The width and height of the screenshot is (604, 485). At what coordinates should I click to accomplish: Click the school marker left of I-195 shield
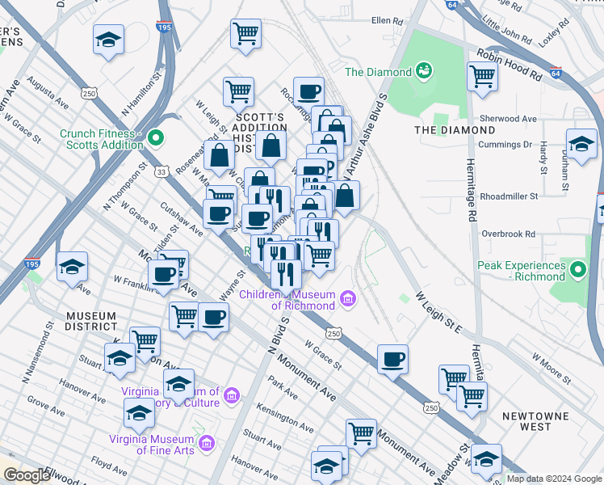click(109, 40)
